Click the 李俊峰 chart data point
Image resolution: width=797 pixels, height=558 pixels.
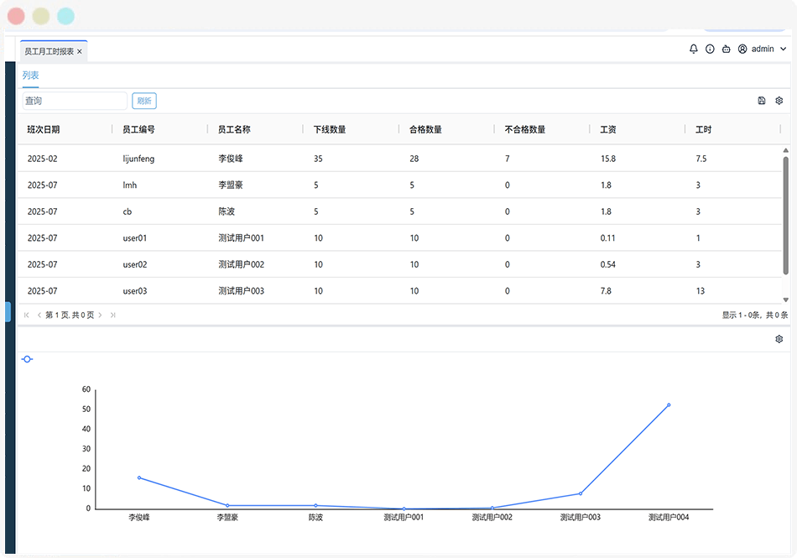pyautogui.click(x=139, y=477)
